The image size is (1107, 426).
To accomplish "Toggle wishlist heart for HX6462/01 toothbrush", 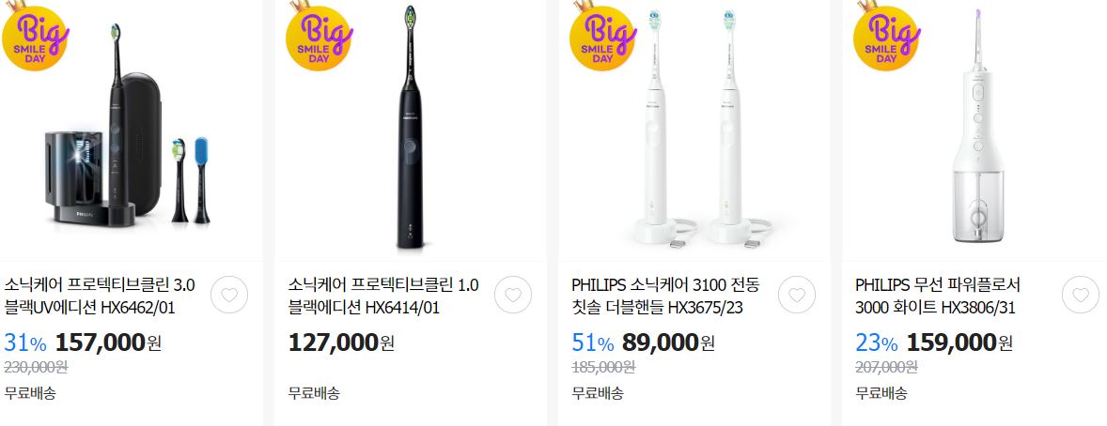I will pos(229,295).
